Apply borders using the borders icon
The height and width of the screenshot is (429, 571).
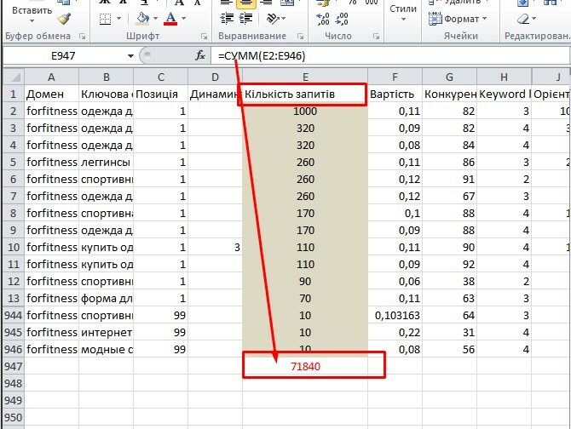(105, 18)
